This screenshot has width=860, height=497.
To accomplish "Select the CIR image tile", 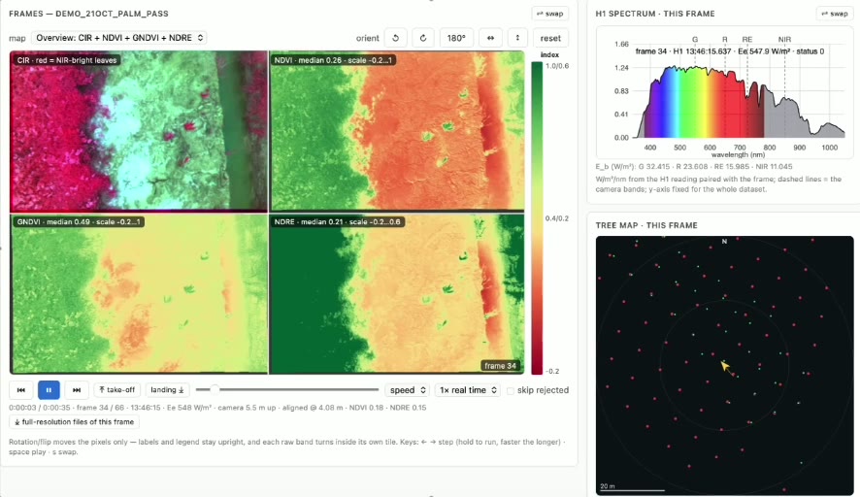I will pyautogui.click(x=139, y=131).
